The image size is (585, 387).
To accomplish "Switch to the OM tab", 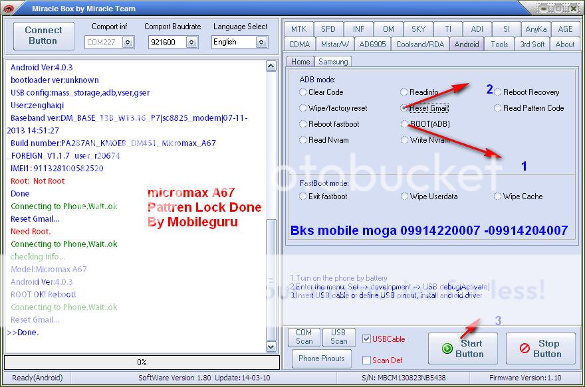I will click(x=388, y=29).
